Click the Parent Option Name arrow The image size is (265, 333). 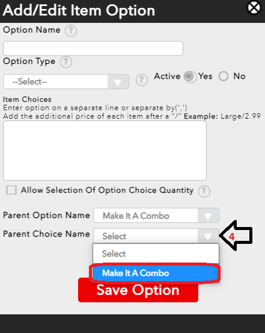point(208,216)
